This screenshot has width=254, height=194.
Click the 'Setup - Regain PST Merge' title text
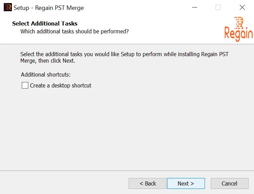(x=49, y=8)
